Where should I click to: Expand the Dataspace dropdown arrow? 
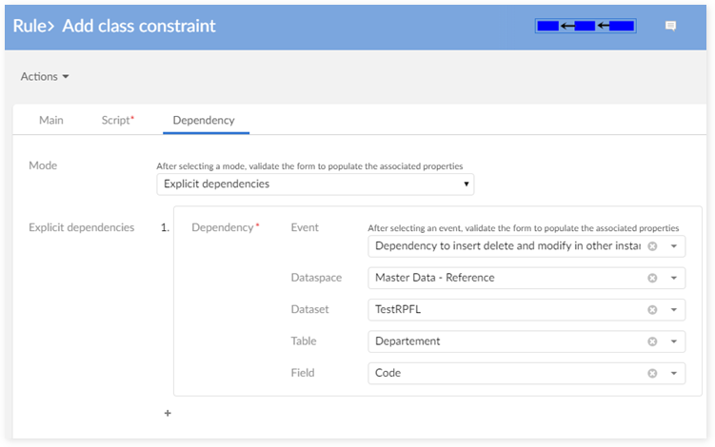(673, 278)
